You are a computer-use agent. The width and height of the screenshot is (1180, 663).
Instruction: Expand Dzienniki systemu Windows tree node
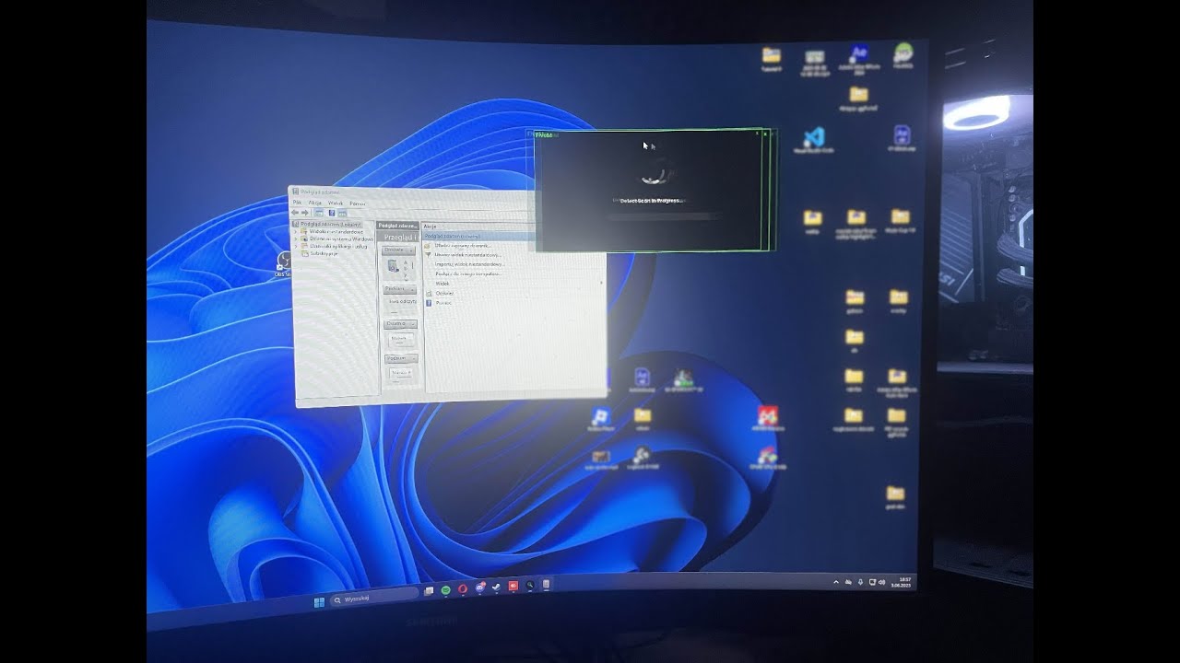(x=296, y=238)
